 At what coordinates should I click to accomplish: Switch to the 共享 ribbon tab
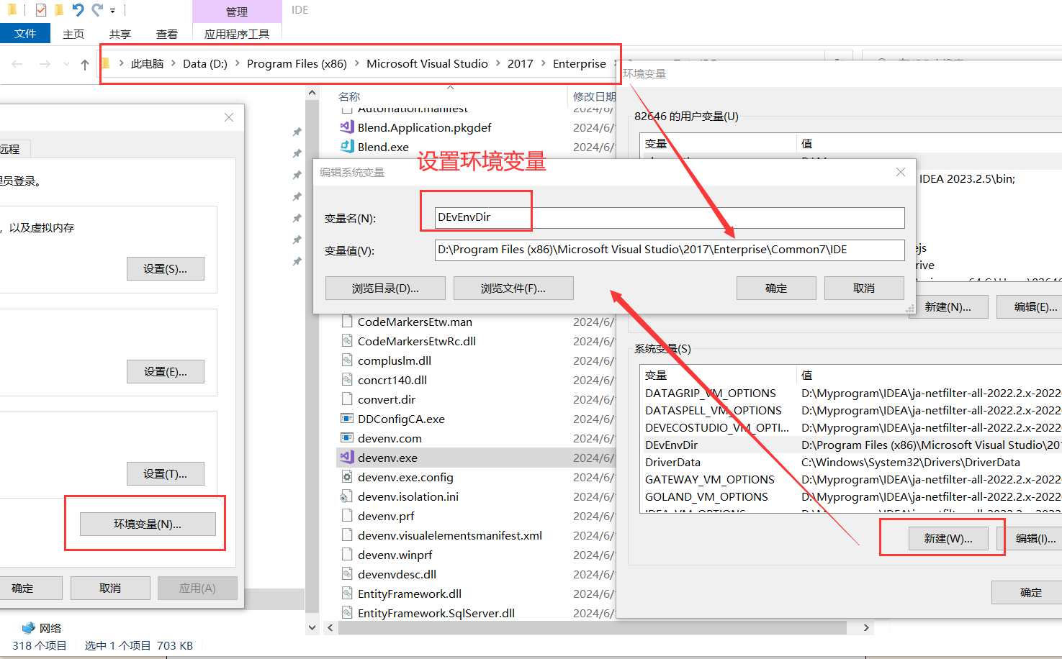coord(120,34)
